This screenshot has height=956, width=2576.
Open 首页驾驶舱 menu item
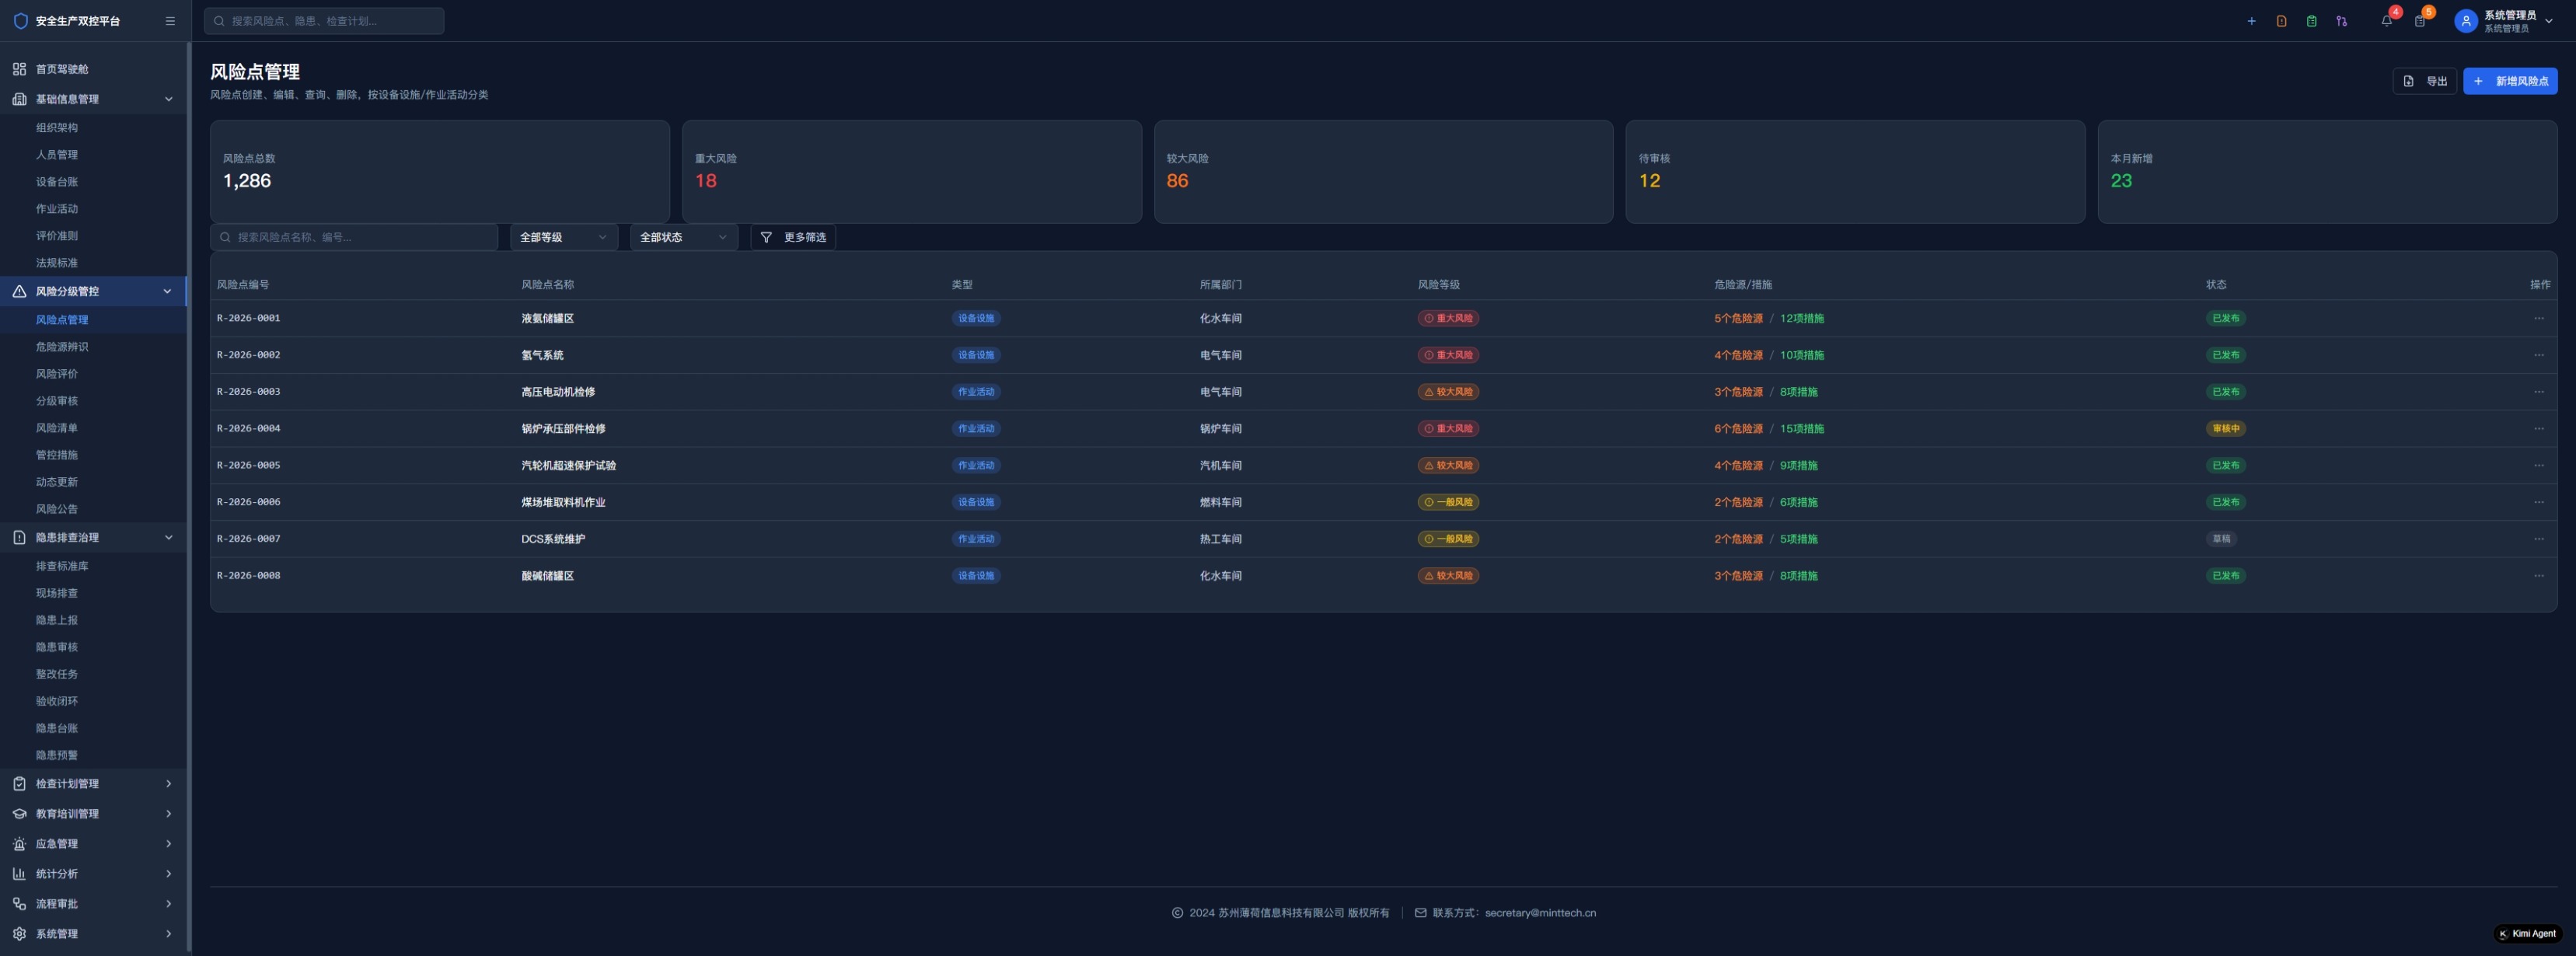(62, 69)
